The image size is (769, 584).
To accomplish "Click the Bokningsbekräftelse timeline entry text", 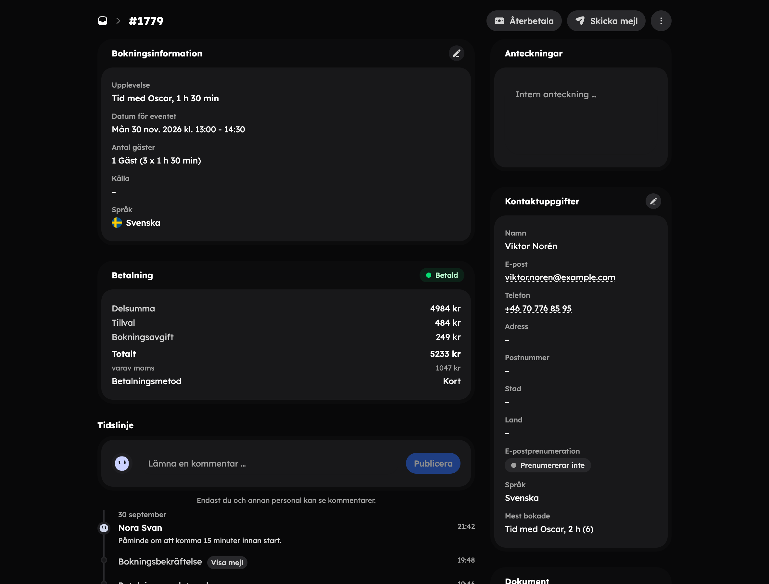I will click(160, 562).
